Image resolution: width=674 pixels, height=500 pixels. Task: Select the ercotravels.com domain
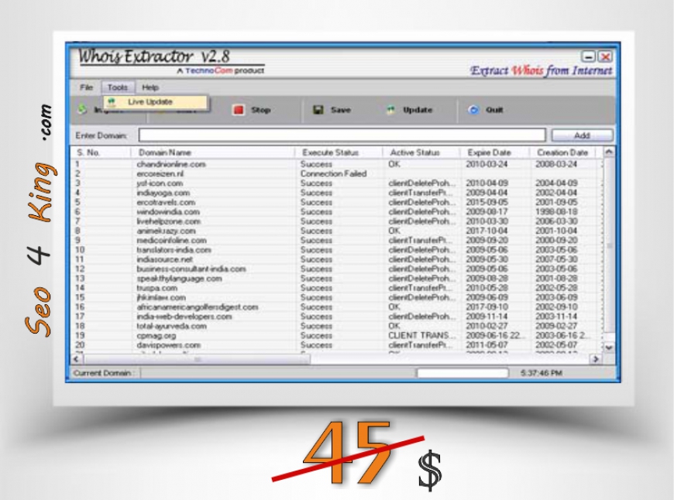coord(166,202)
